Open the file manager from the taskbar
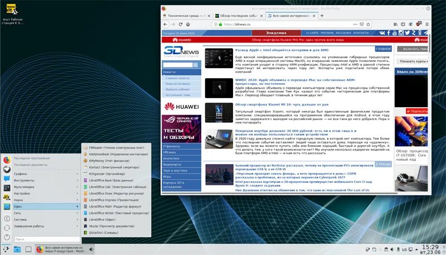 (17, 249)
